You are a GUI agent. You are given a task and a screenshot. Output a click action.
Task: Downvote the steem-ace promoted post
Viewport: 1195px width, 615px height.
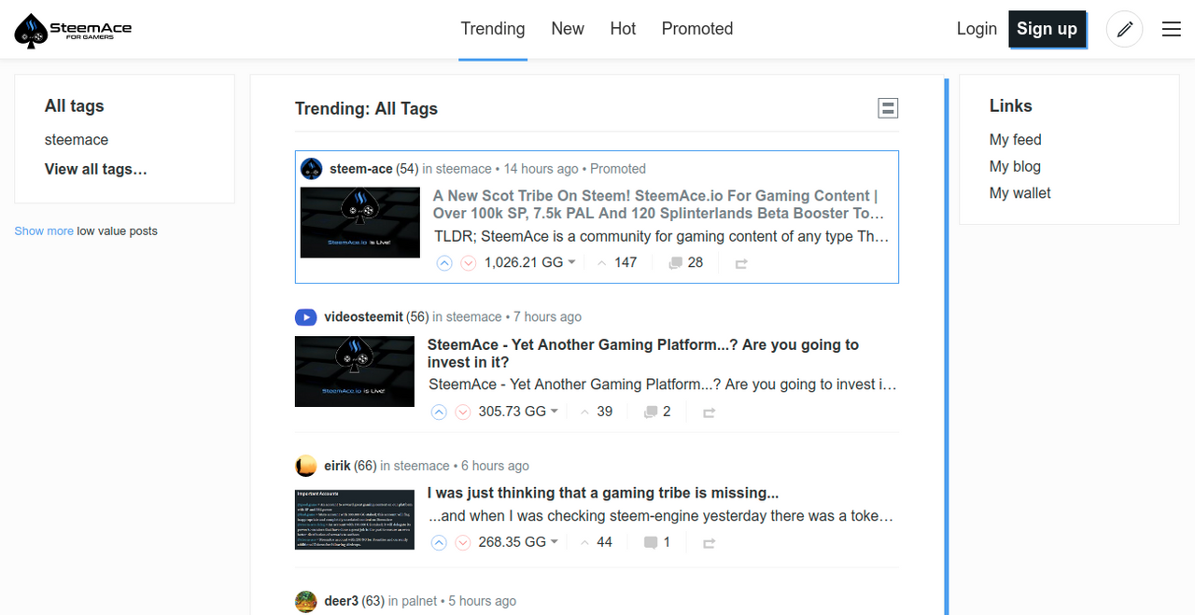click(469, 263)
